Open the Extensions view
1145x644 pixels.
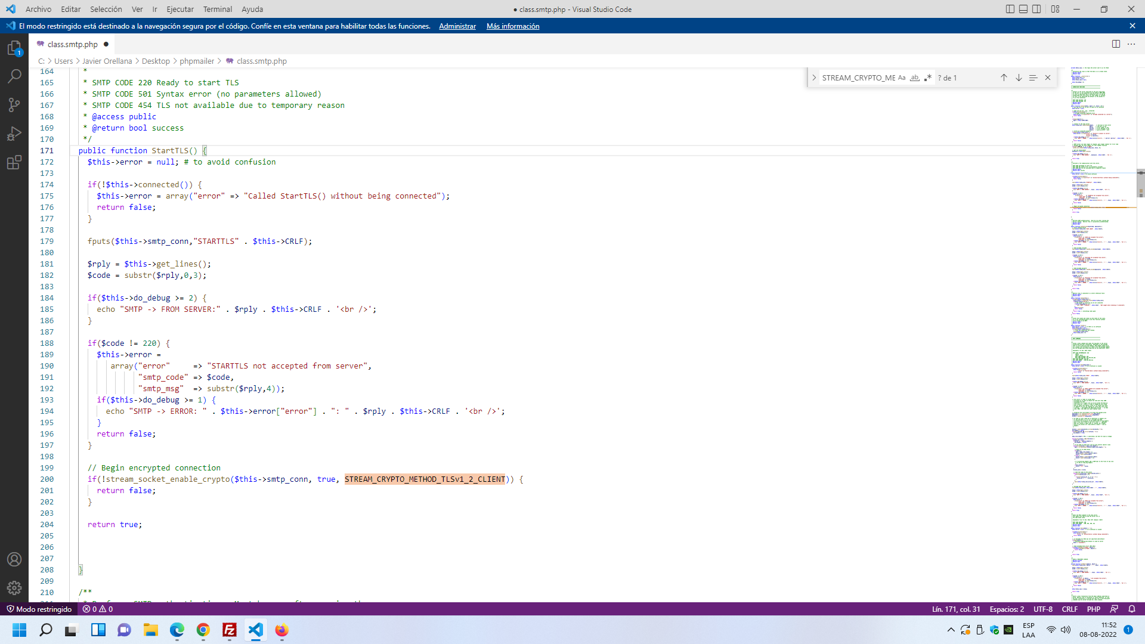(14, 162)
